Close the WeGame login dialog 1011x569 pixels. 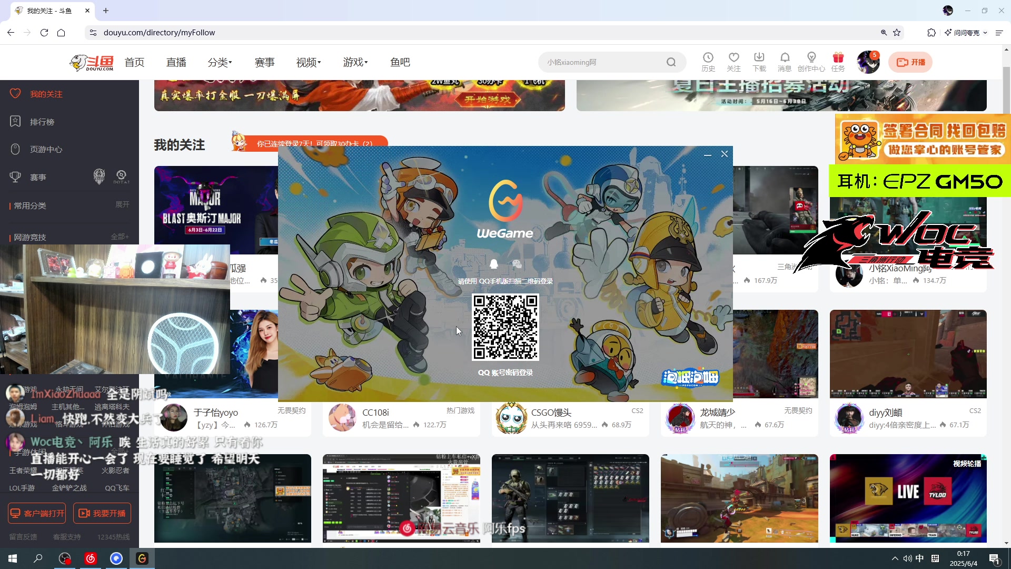tap(725, 154)
